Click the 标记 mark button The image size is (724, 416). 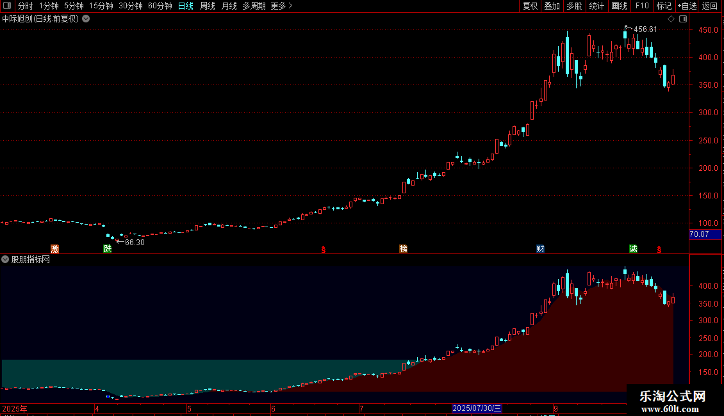coord(664,6)
